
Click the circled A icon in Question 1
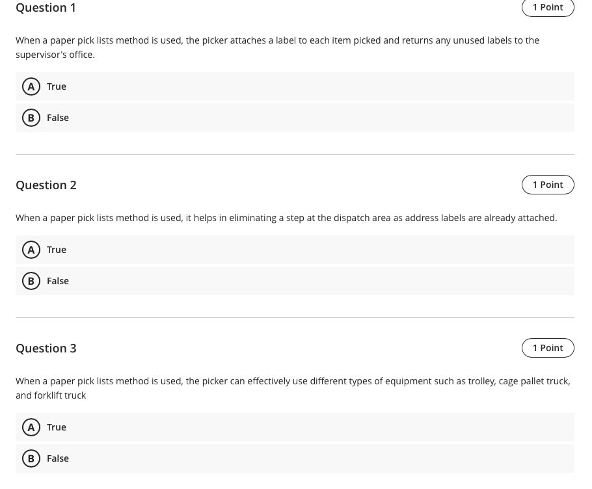coord(31,86)
